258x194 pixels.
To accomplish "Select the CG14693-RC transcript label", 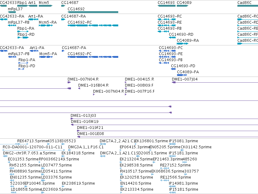I will click(x=170, y=16).
